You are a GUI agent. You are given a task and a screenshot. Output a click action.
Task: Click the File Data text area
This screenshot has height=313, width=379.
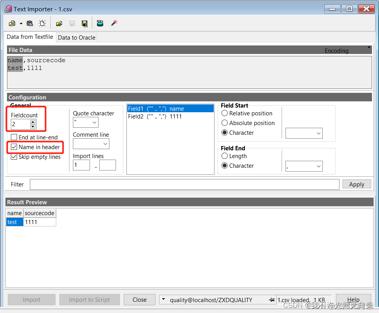pyautogui.click(x=189, y=72)
